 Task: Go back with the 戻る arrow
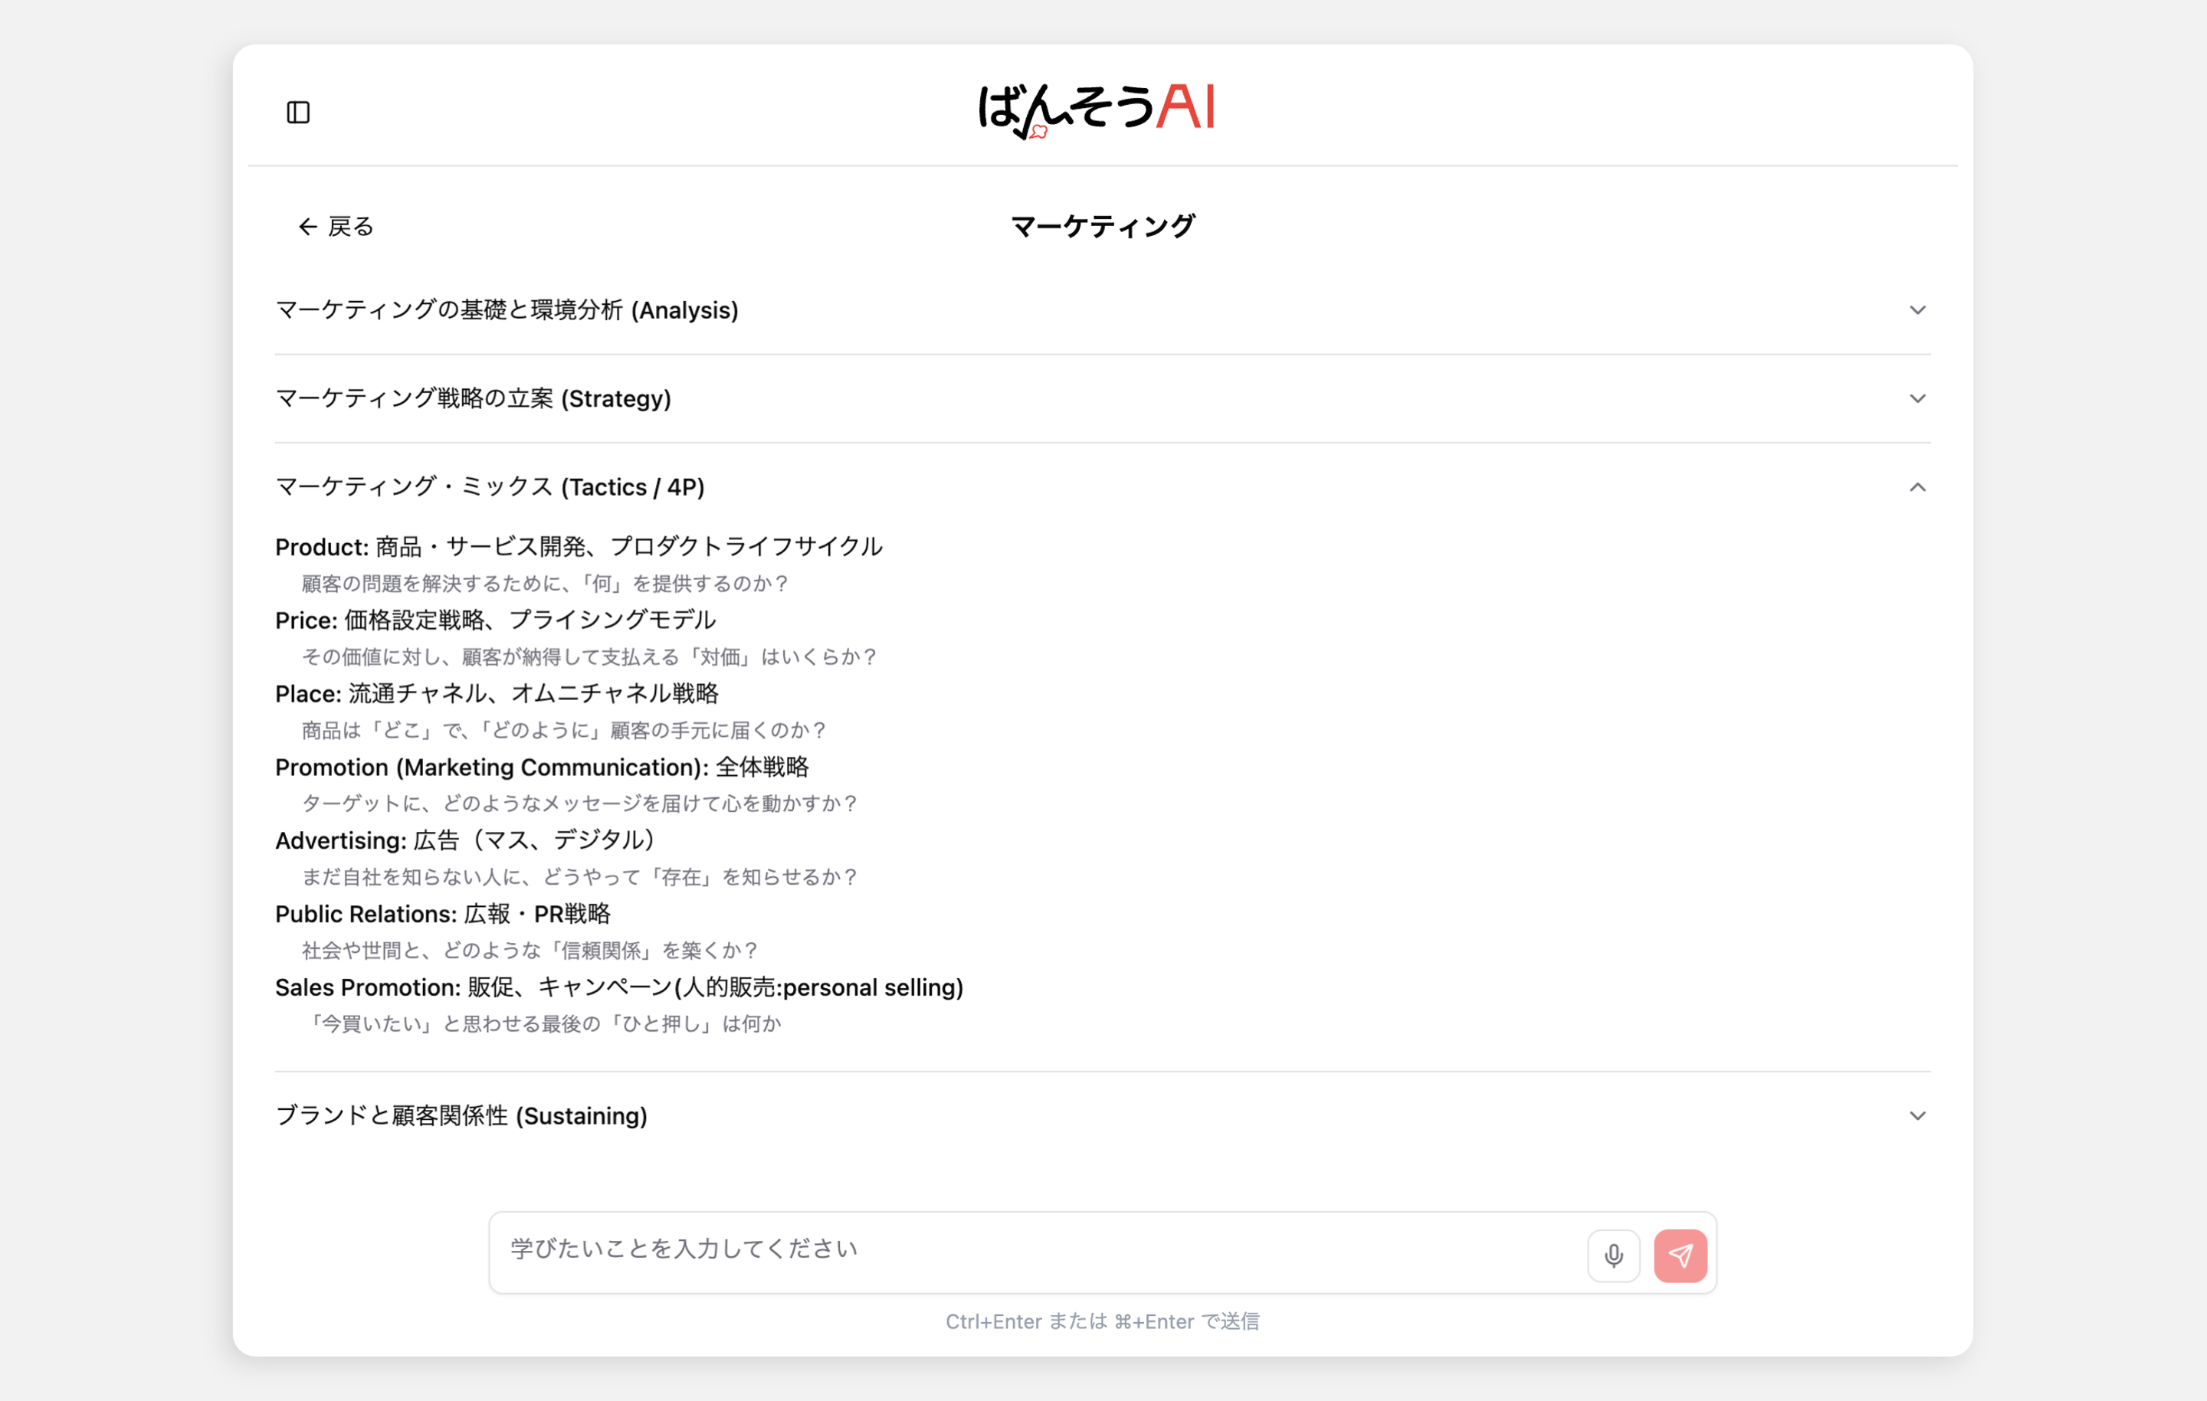tap(336, 226)
